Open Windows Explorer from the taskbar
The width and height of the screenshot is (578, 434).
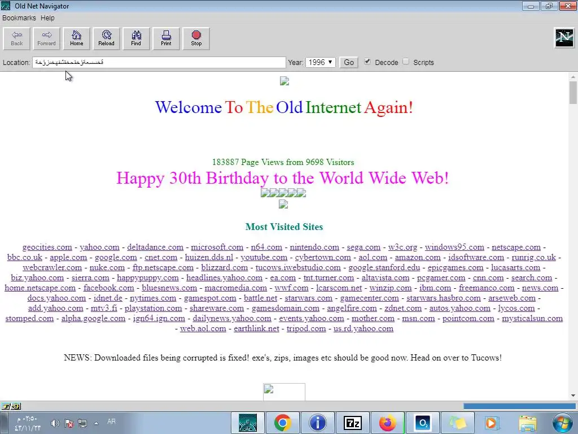coord(528,423)
